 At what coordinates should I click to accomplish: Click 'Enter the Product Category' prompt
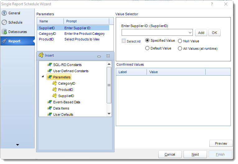point(85,34)
